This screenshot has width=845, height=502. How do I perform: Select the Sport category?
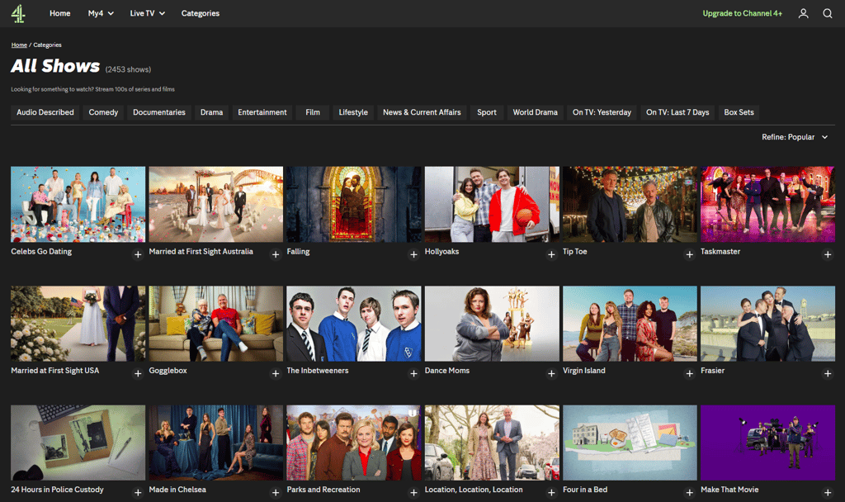tap(487, 112)
